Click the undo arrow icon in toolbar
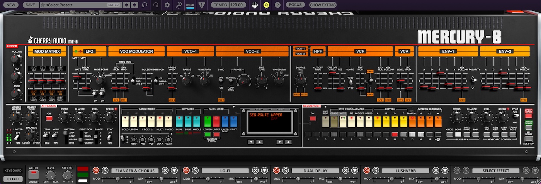 [145, 5]
